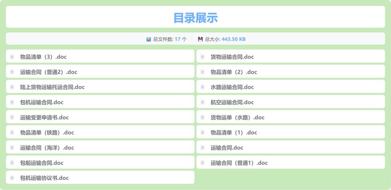Click the total size value 443.50 KB

click(x=234, y=39)
